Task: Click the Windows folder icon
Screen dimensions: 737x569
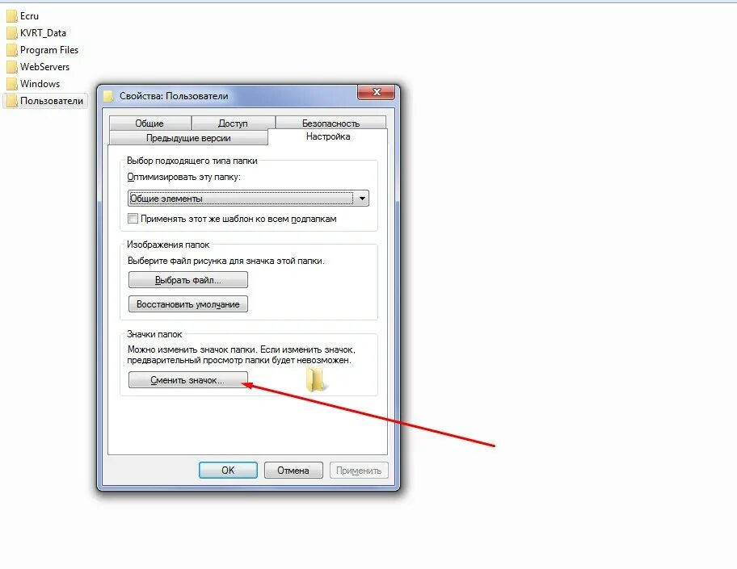Action: pos(12,84)
